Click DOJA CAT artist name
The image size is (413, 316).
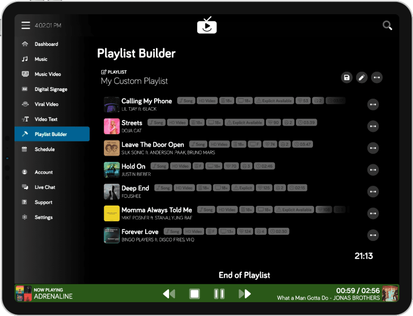coord(132,130)
